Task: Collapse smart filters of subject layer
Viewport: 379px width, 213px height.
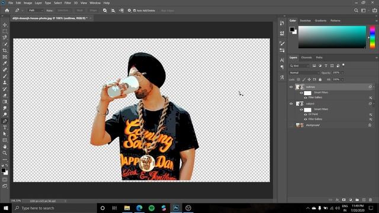Action: (x=374, y=104)
